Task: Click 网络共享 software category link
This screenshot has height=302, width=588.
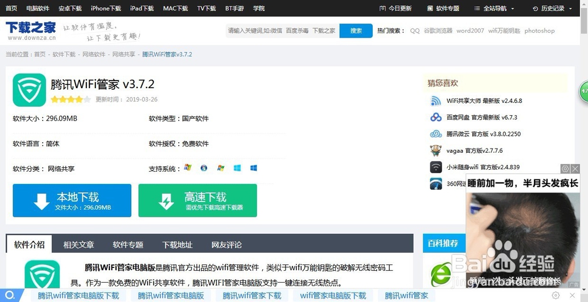Action: (x=61, y=169)
